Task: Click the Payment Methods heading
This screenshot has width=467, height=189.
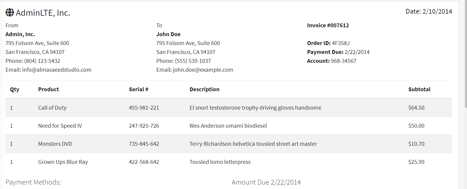Action: point(33,182)
